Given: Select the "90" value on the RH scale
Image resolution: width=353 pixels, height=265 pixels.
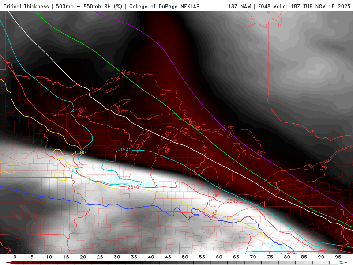Looking at the screenshot, I should [321, 257].
